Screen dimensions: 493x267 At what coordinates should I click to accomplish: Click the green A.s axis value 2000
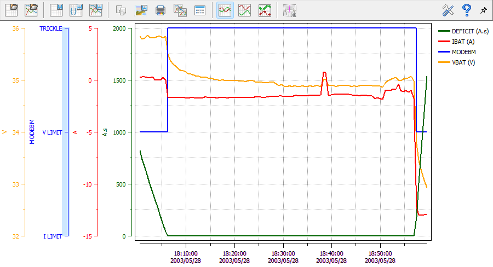click(x=119, y=28)
